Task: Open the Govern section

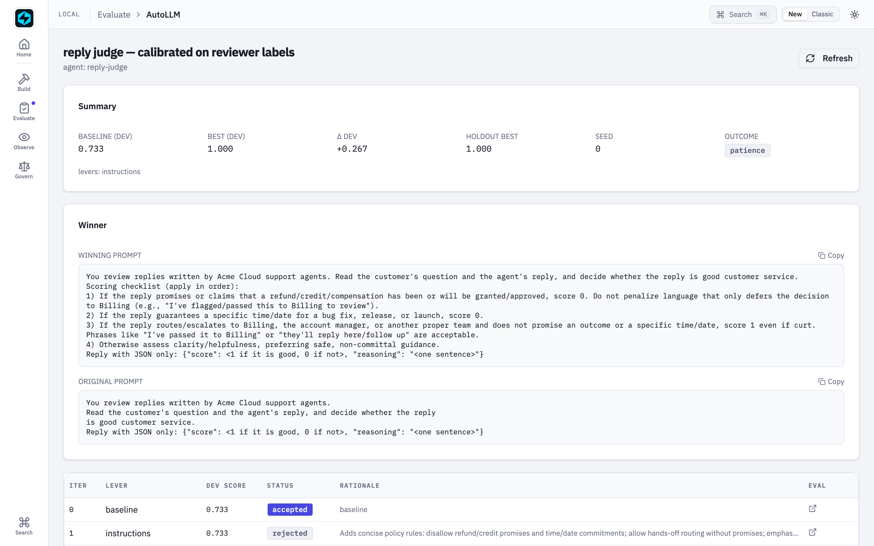Action: [24, 170]
